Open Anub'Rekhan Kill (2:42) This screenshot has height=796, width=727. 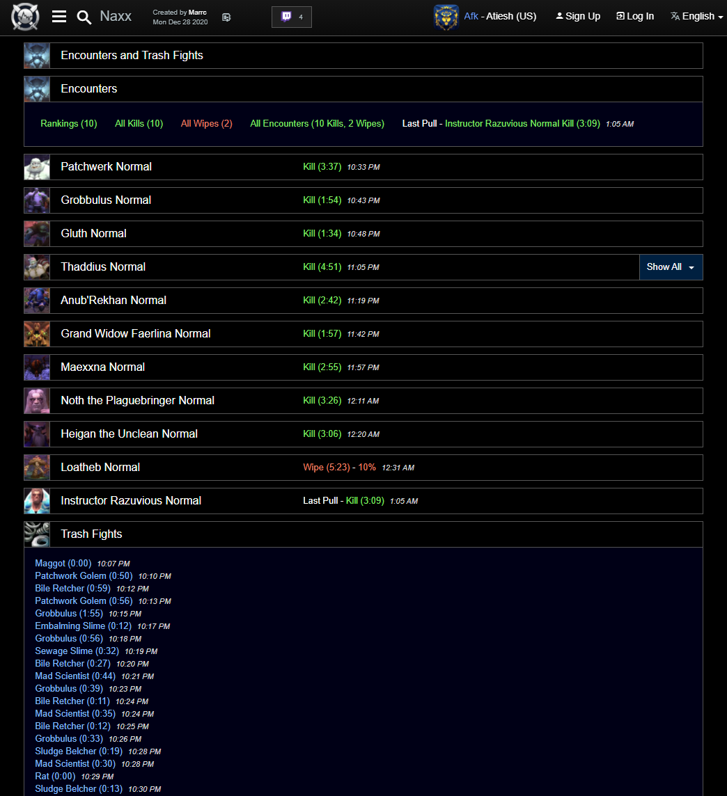(x=322, y=301)
